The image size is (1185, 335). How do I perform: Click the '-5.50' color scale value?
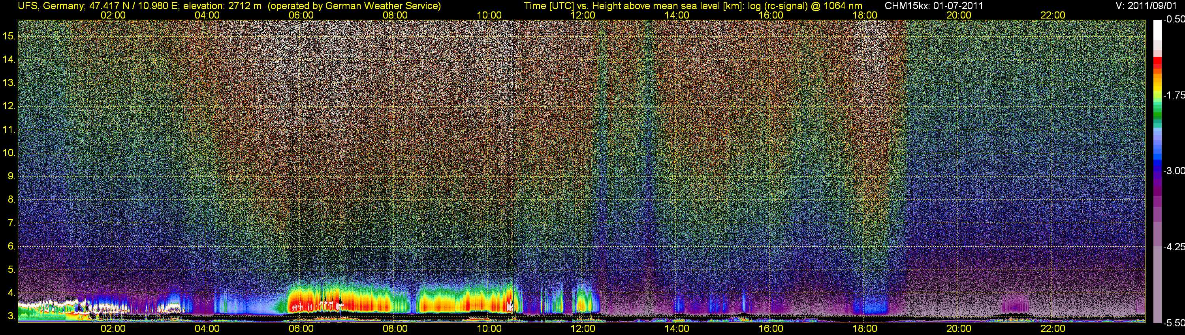coord(1174,323)
